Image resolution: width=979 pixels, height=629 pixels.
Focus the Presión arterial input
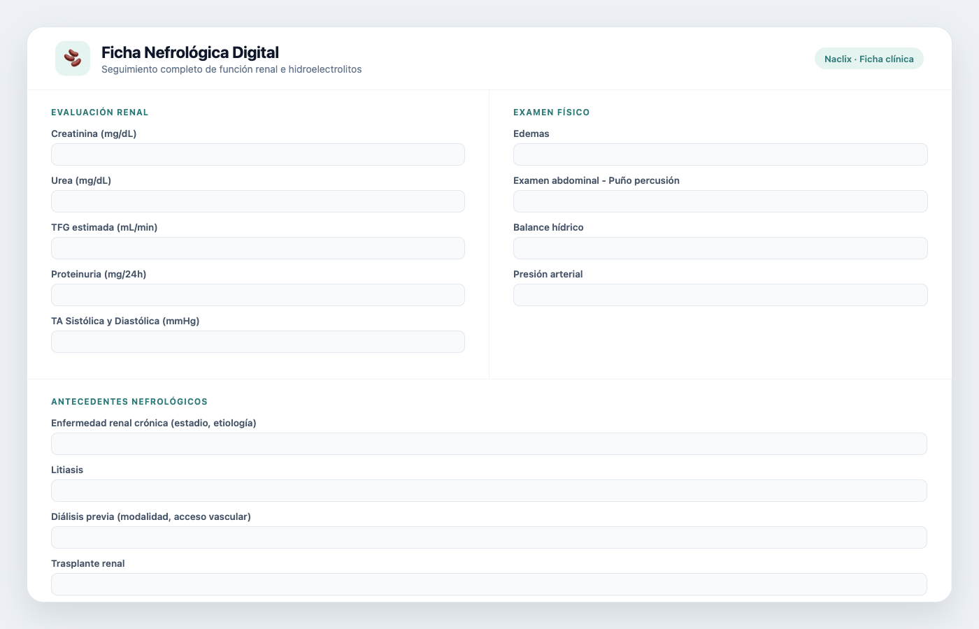(720, 295)
